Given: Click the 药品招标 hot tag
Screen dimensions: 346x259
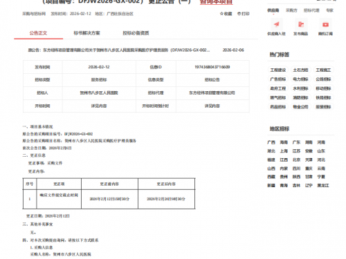Looking at the screenshot, I should 278,107.
